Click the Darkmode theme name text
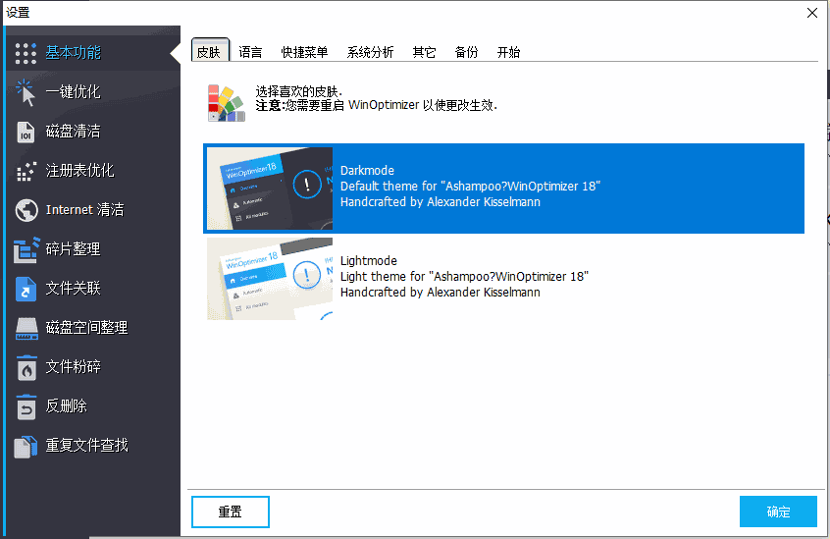Viewport: 830px width, 539px height. [x=367, y=171]
